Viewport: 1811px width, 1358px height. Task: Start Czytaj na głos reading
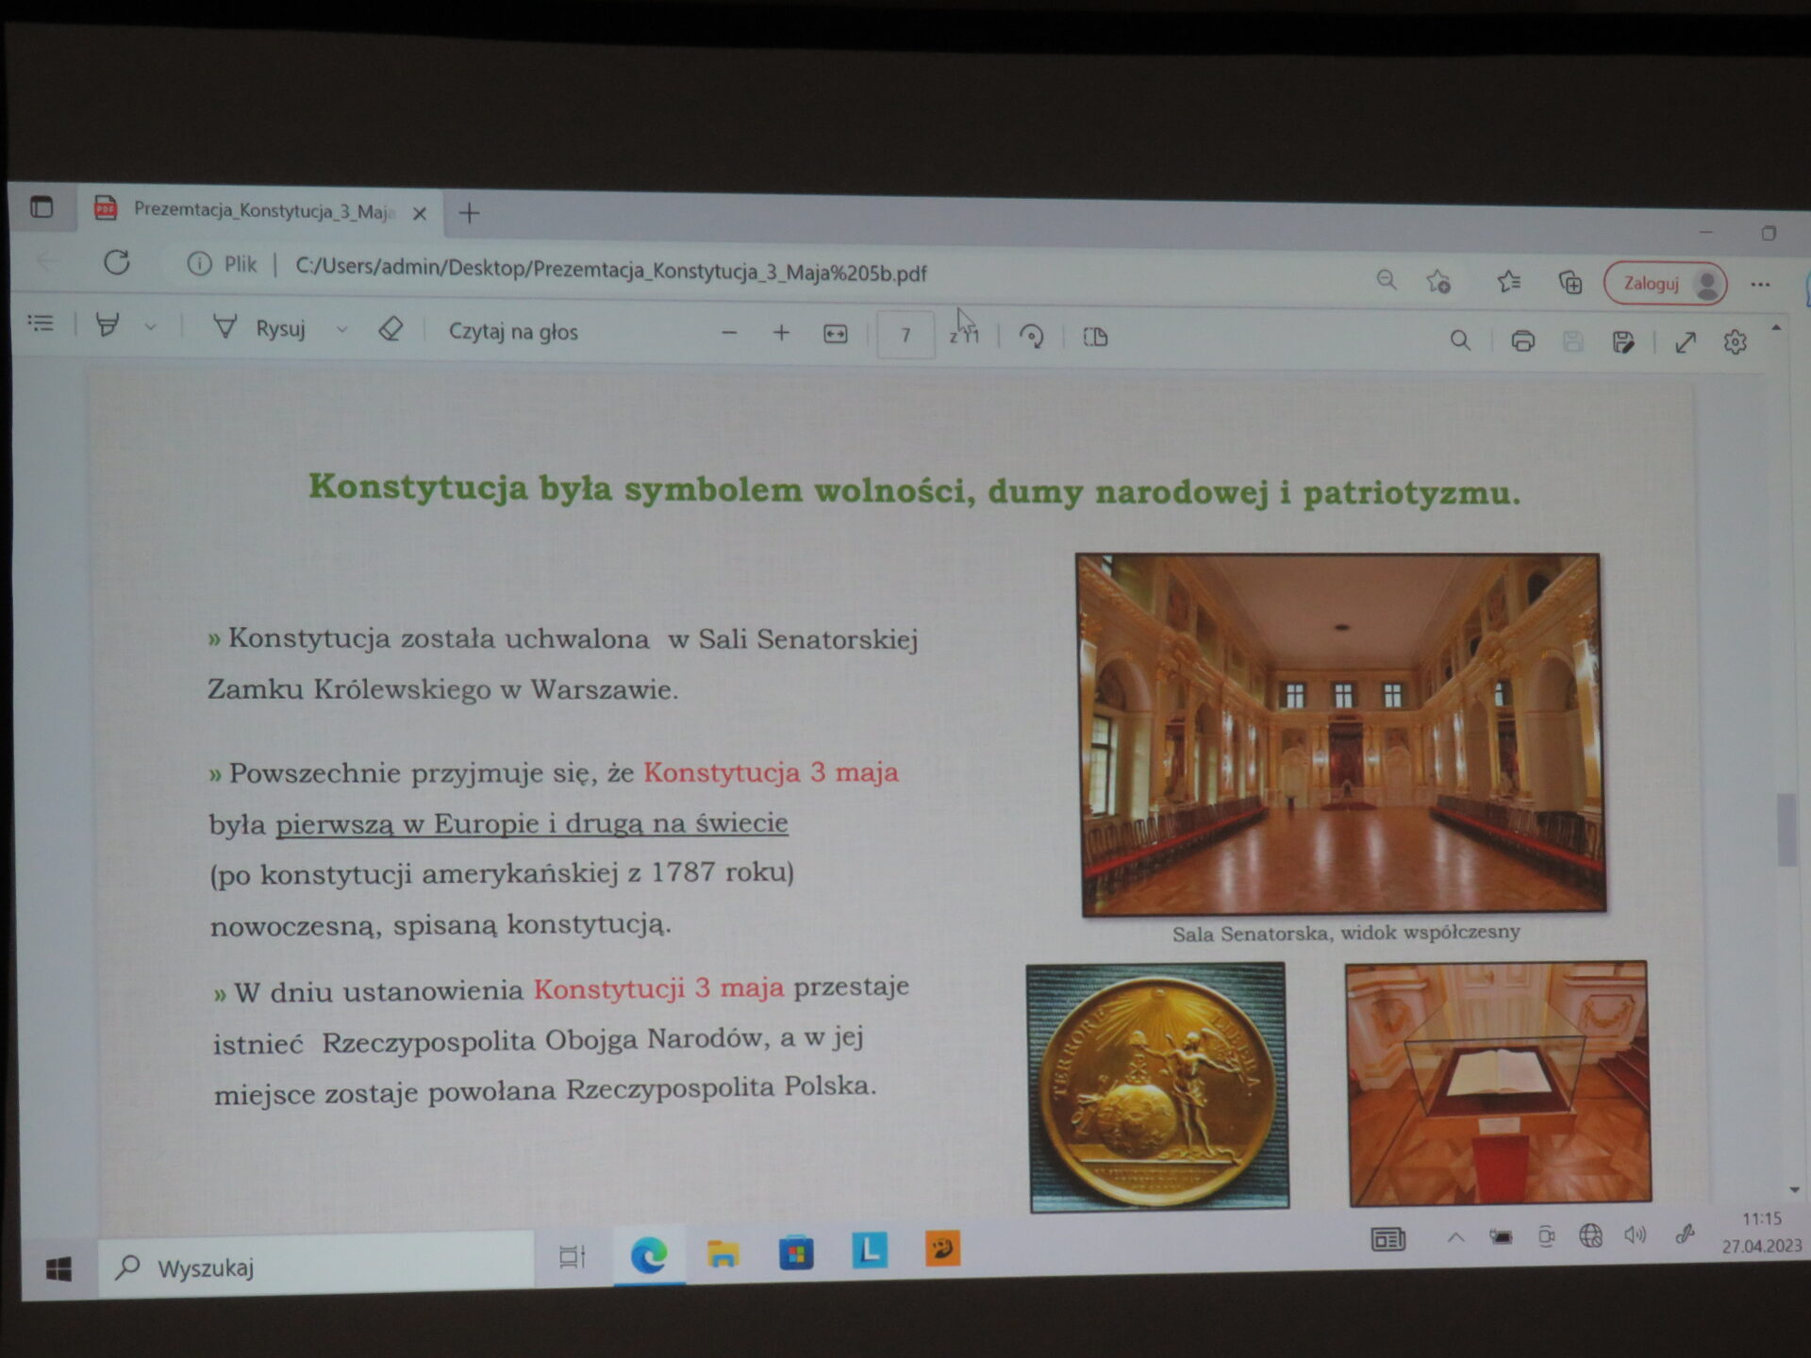[x=513, y=332]
